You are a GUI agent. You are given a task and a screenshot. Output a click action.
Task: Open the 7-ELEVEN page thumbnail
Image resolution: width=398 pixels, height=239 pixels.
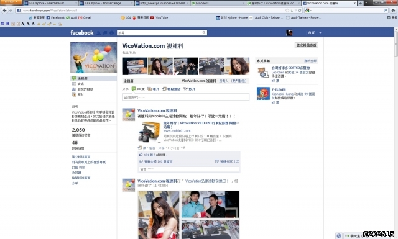coord(263,94)
